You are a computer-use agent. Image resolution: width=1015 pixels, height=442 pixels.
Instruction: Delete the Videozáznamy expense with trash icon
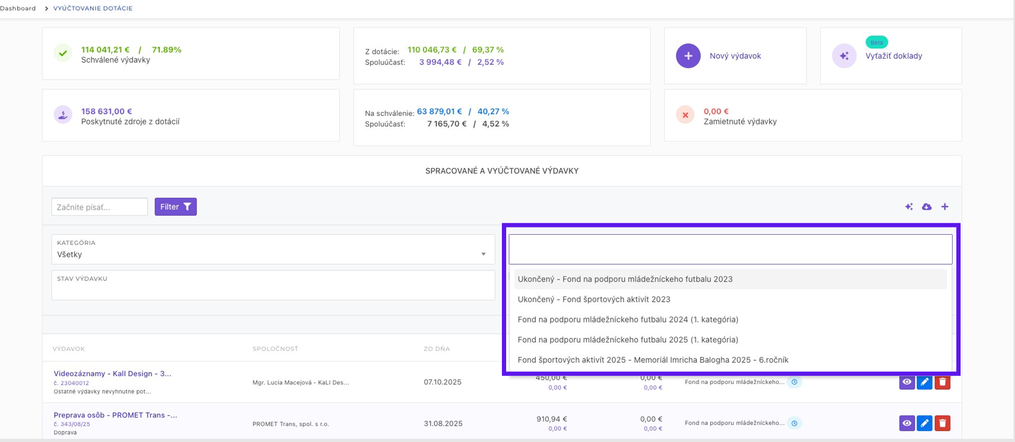pos(942,382)
